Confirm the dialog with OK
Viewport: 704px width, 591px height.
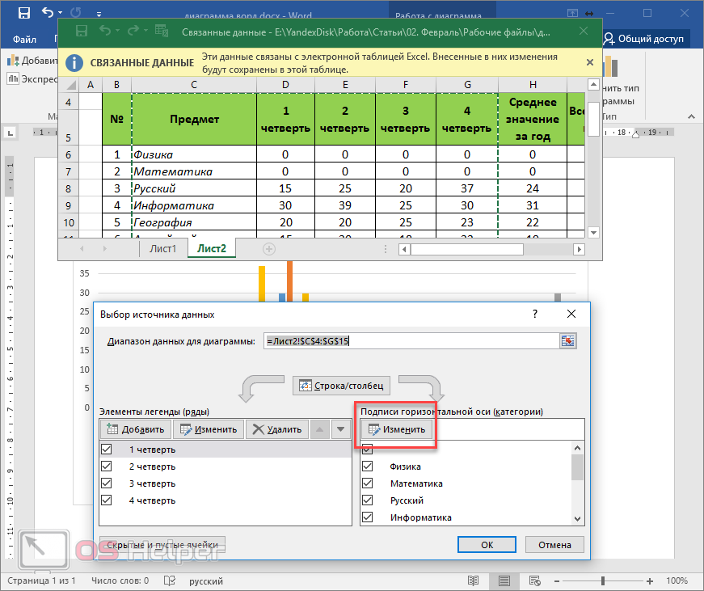[487, 545]
